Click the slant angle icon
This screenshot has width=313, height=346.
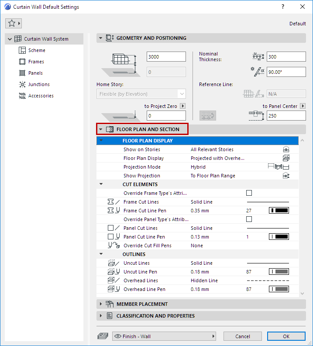click(258, 72)
